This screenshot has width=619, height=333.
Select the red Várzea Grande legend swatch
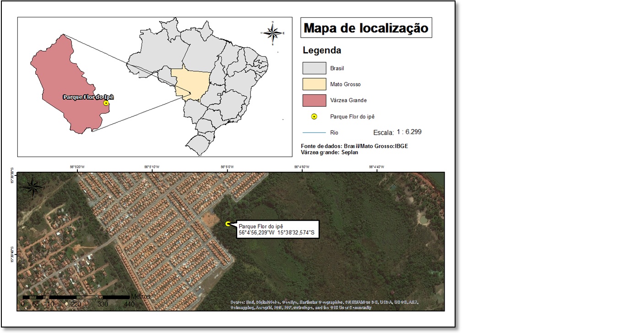(314, 100)
